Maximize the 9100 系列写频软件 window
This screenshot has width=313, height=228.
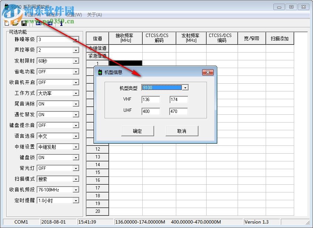[x=291, y=7]
